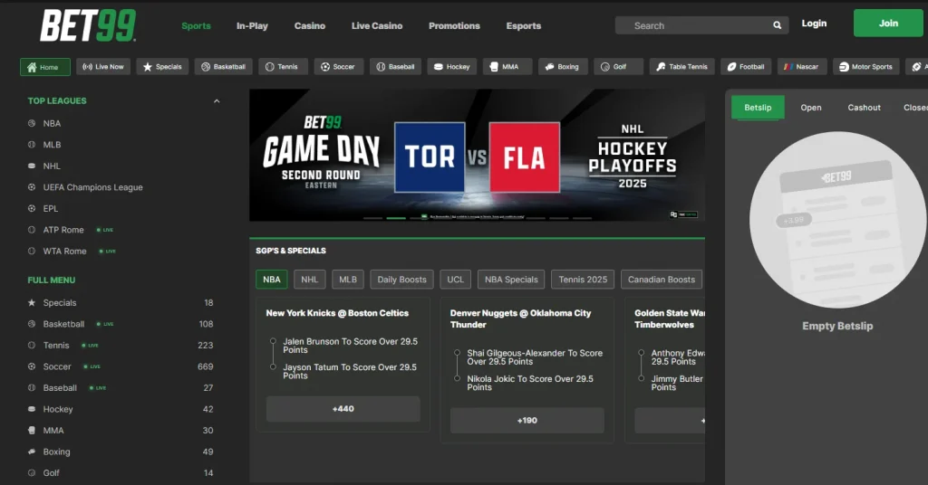928x485 pixels.
Task: Click the Basketball icon in Full Menu
Action: 32,324
